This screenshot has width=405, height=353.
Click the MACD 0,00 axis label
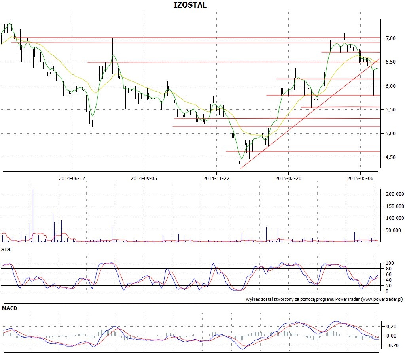click(x=391, y=336)
